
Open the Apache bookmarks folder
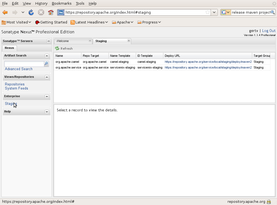coord(123,22)
